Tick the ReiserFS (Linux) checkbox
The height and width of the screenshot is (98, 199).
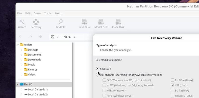[172, 96]
